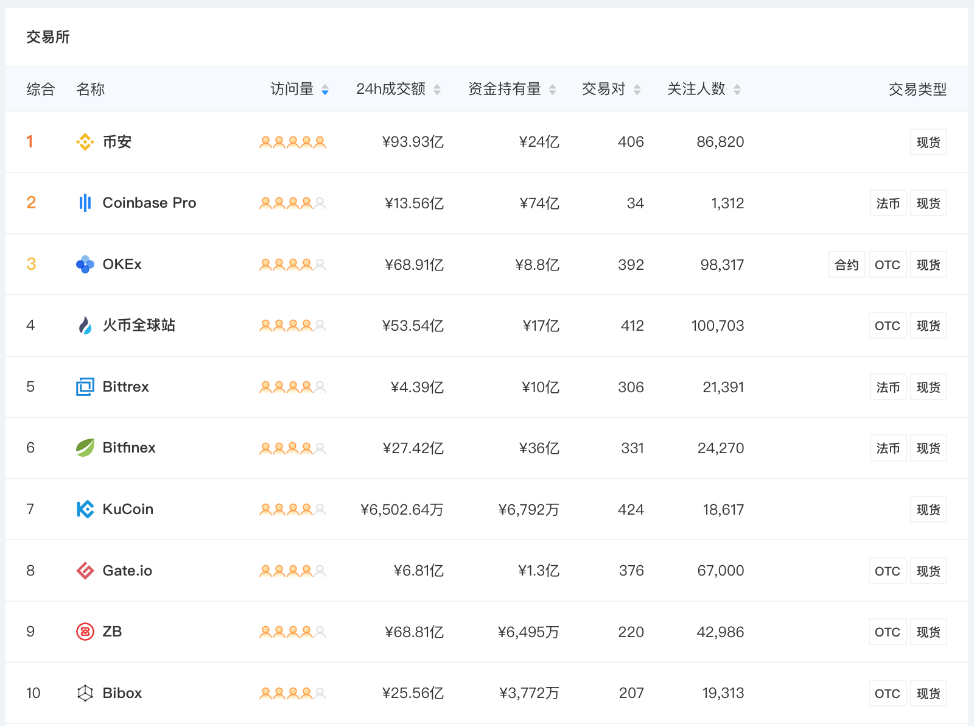Sort table by 访问量 column
The image size is (974, 726).
300,90
